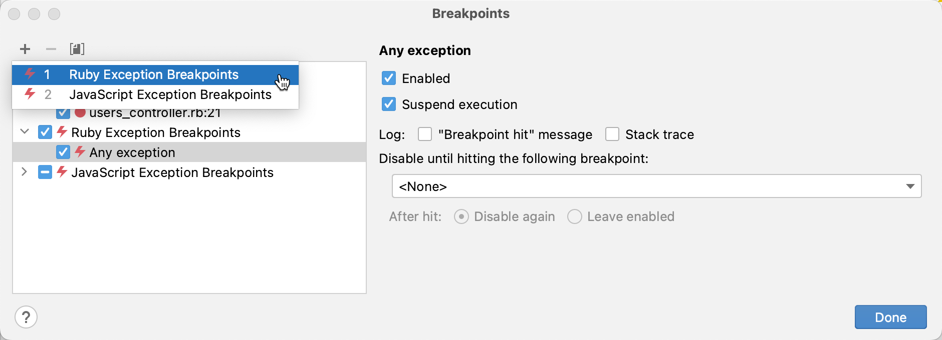The image size is (942, 340).
Task: Collapse the Ruby Exception Breakpoints tree node
Action: tap(24, 132)
